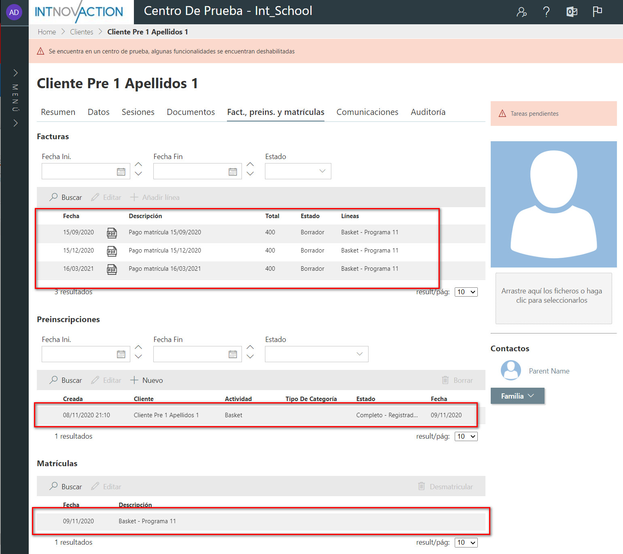This screenshot has height=554, width=623.
Task: Go to Home in breadcrumb
Action: (47, 32)
